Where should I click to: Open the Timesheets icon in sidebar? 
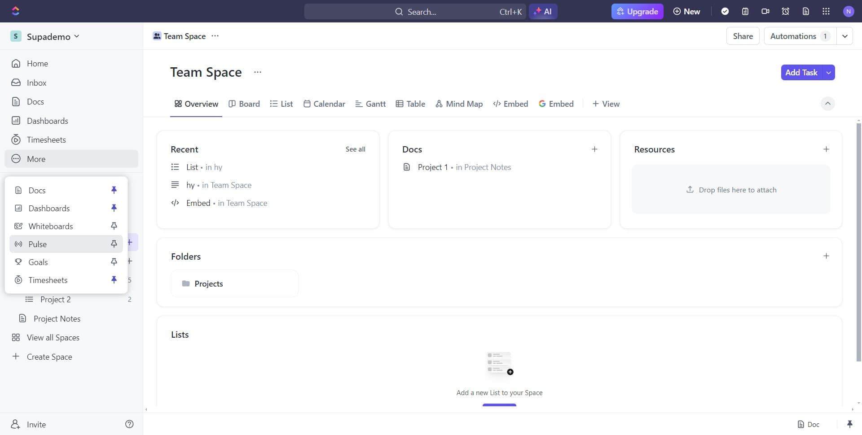(x=16, y=139)
